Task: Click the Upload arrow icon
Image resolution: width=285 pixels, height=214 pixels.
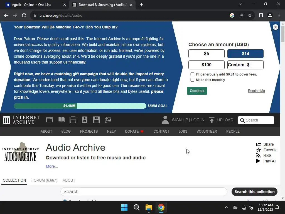Action: [x=212, y=120]
